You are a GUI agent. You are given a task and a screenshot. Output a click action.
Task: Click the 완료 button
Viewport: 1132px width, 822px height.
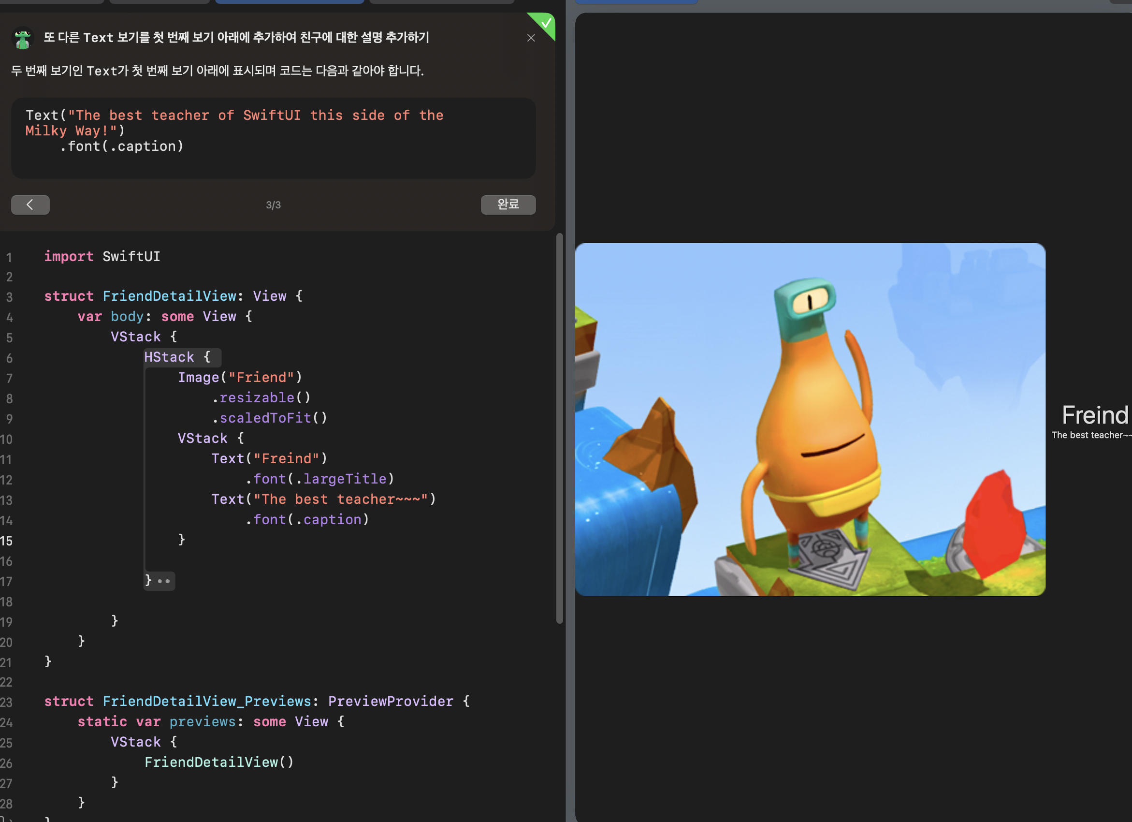[508, 205]
